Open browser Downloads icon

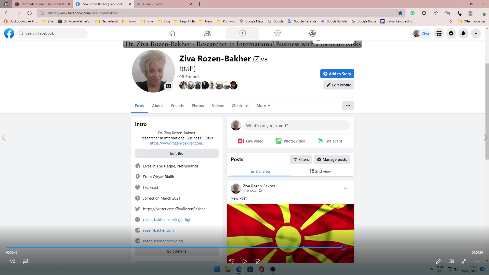(x=459, y=13)
